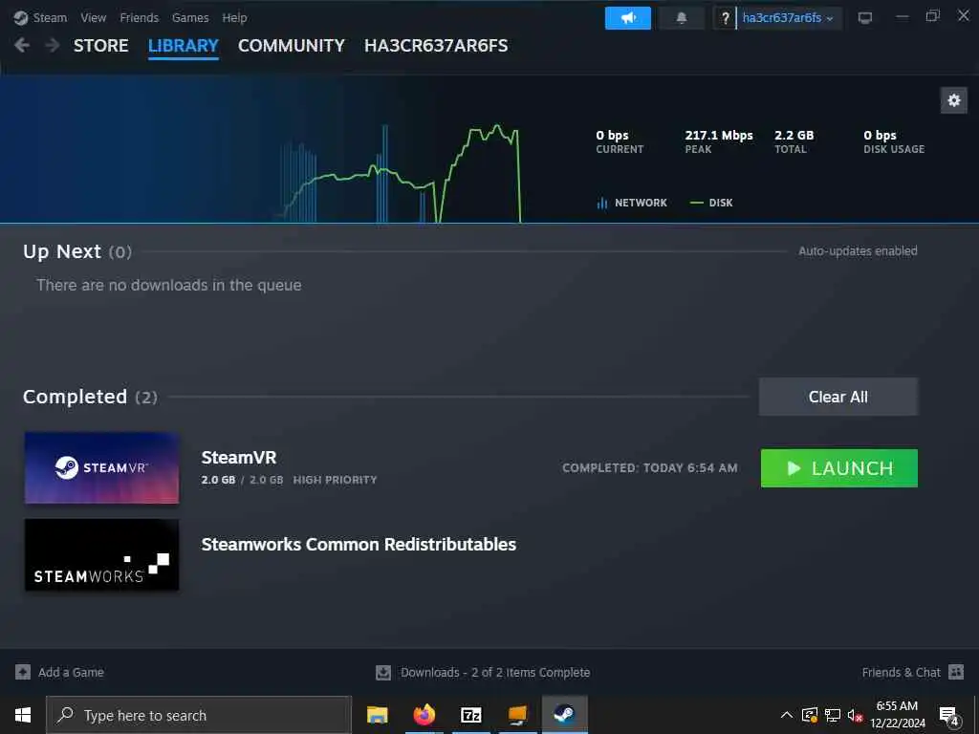
Task: Click the 0 bps CURRENT stat
Action: pyautogui.click(x=619, y=141)
